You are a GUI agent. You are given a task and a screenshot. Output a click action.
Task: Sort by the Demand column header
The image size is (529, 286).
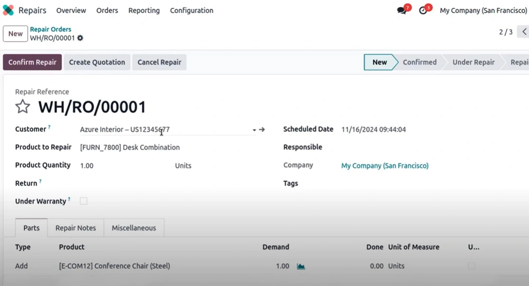point(276,247)
